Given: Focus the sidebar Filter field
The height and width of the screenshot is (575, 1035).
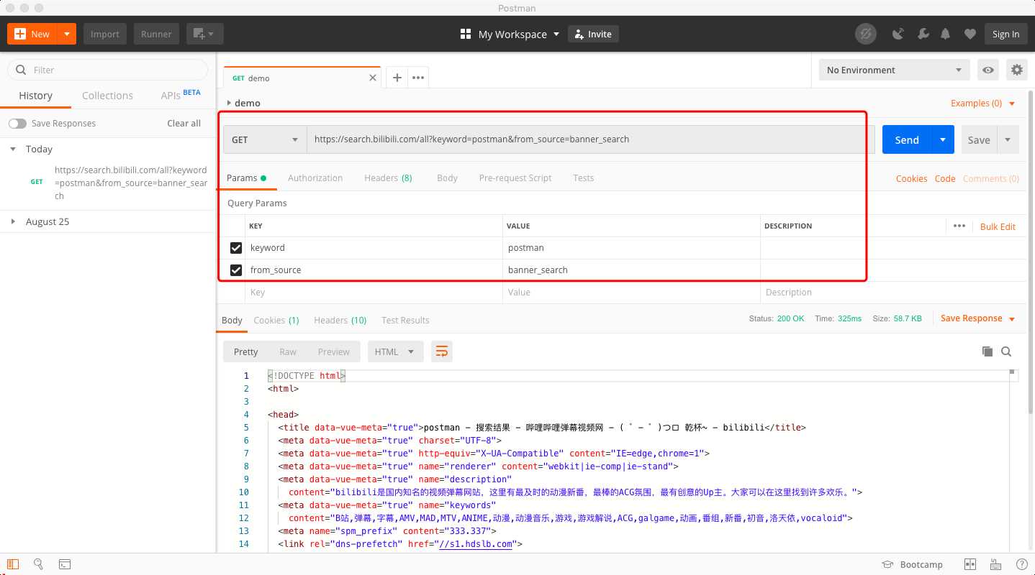Looking at the screenshot, I should click(108, 70).
